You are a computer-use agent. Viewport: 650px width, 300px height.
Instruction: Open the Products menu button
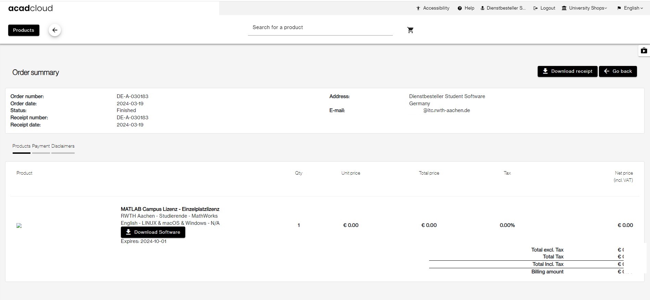point(24,30)
